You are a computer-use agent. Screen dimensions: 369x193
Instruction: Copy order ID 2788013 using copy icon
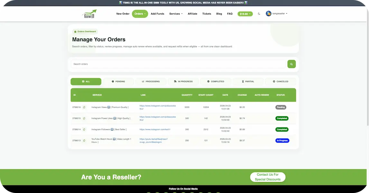(84, 141)
